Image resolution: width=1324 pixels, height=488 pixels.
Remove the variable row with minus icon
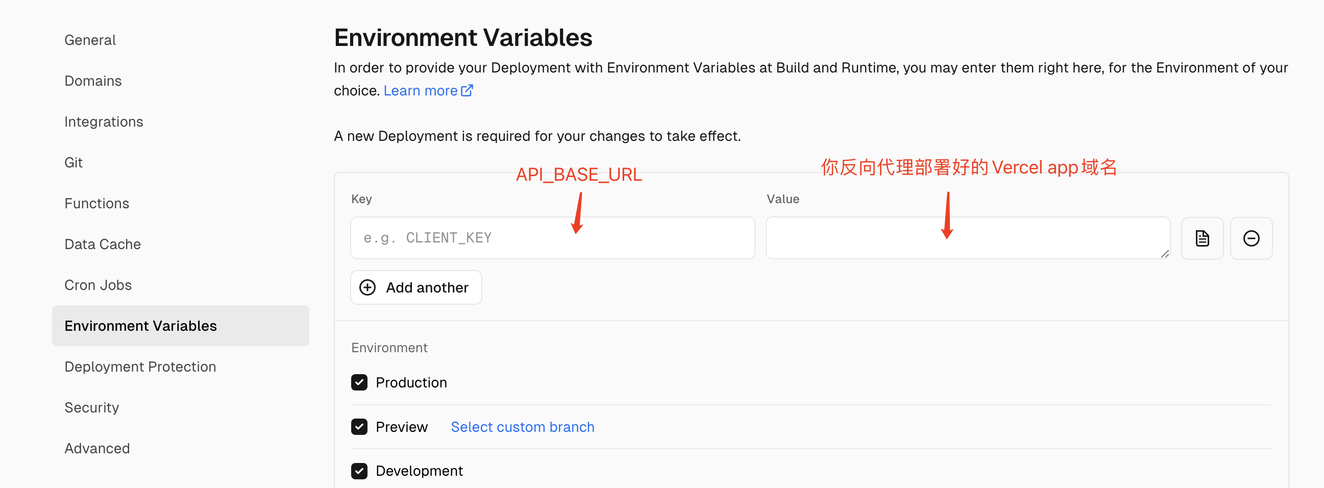[1251, 238]
